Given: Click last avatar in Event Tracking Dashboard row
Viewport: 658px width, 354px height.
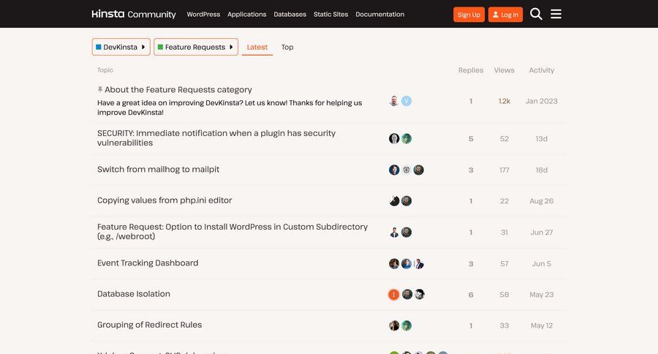Looking at the screenshot, I should click(418, 264).
